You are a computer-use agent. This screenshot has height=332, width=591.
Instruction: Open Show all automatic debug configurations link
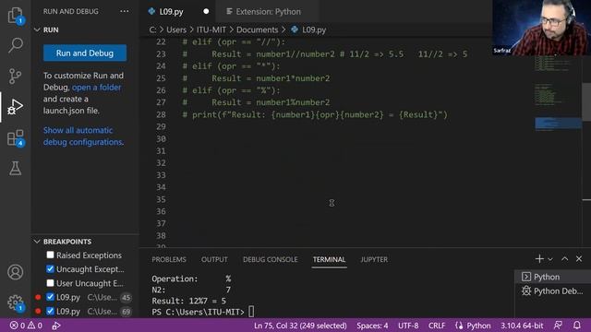82,136
